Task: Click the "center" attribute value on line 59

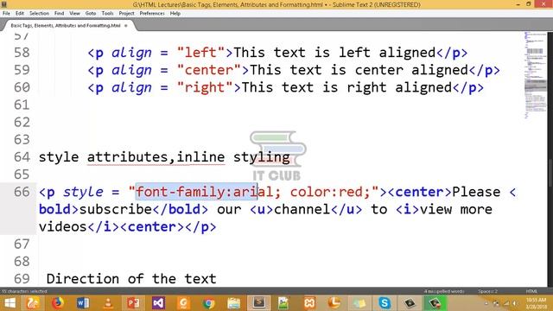Action: [x=209, y=70]
